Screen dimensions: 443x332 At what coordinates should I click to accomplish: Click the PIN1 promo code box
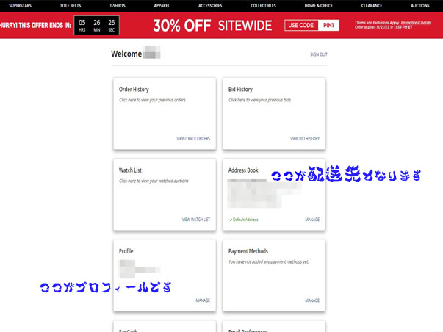[x=330, y=26]
